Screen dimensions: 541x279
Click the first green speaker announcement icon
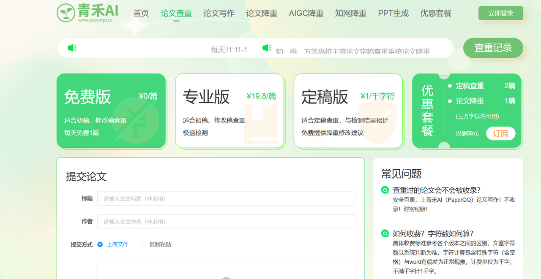(x=72, y=48)
